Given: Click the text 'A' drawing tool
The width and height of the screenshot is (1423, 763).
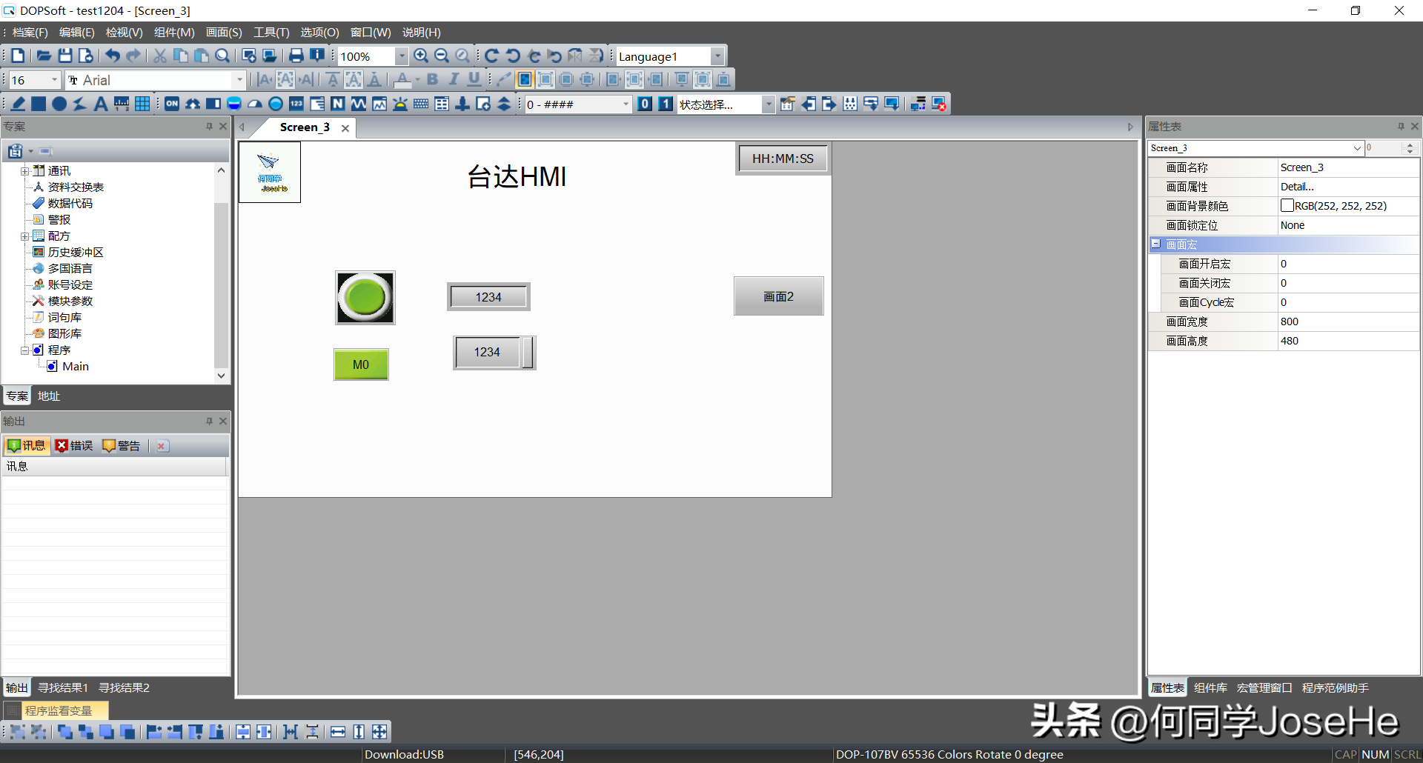Looking at the screenshot, I should pos(101,104).
